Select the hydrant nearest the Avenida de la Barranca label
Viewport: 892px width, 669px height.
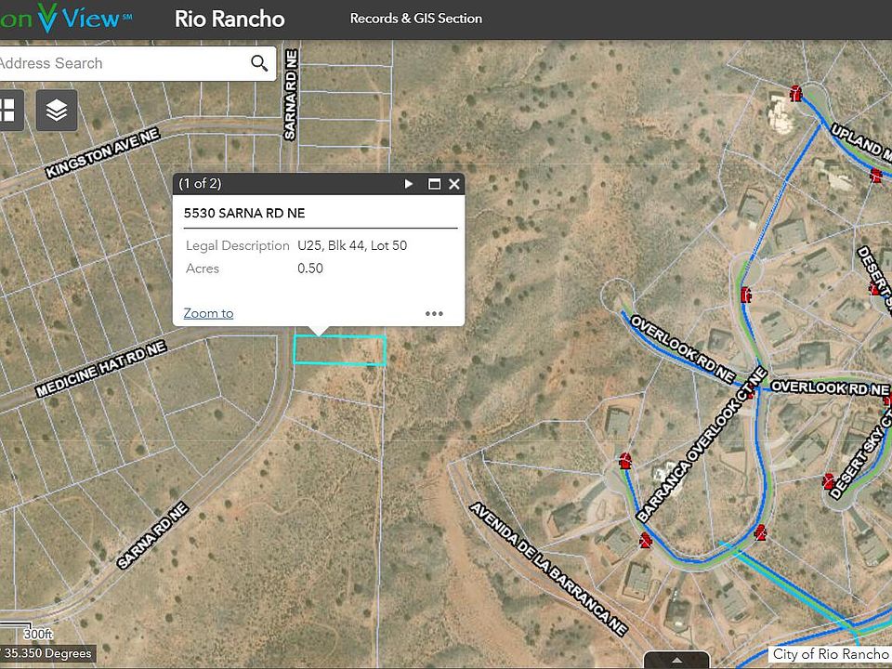645,540
